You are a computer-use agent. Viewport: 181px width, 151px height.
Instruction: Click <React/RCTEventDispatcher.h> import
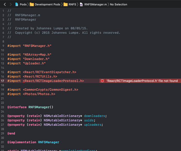coord(50,72)
